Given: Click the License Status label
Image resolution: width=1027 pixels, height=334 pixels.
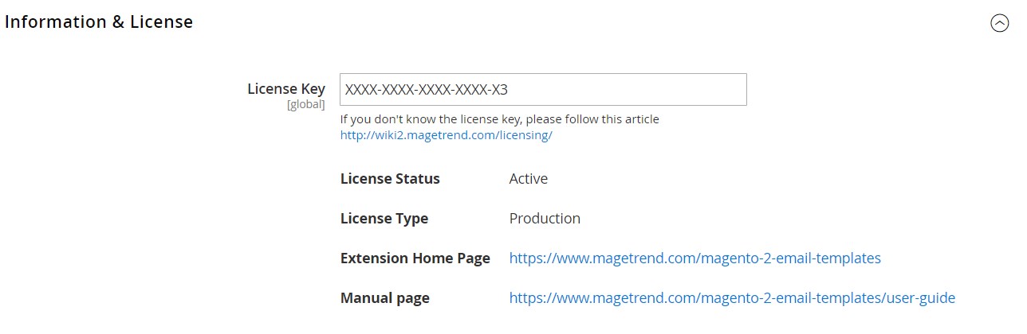Looking at the screenshot, I should [390, 179].
